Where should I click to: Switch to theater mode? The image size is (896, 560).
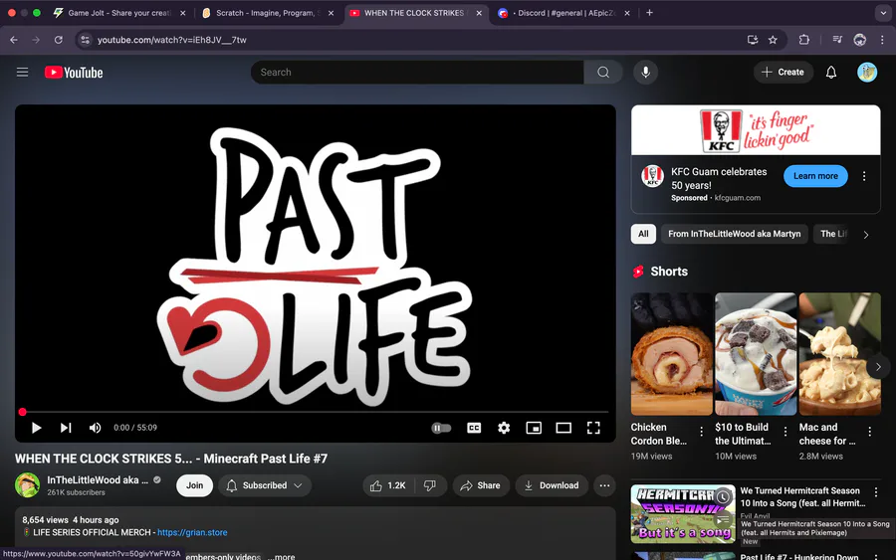click(563, 428)
